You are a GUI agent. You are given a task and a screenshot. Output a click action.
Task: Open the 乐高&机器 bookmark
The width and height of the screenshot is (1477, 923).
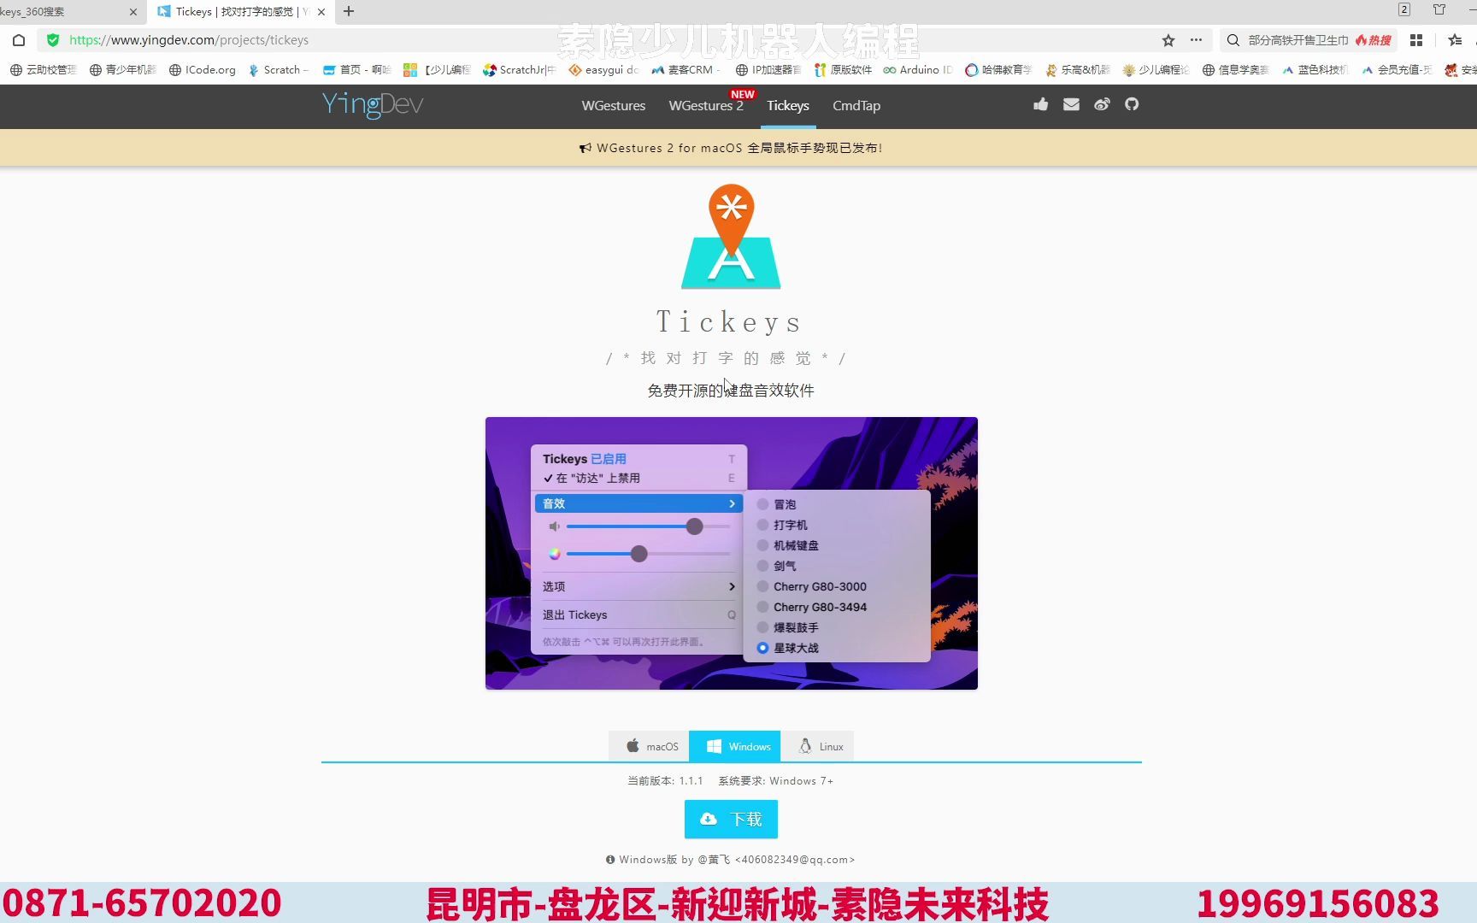coord(1077,70)
